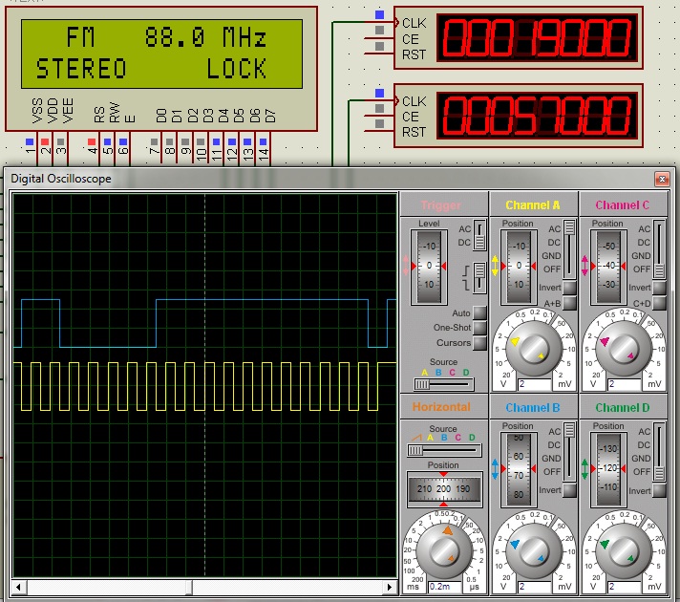
Task: Toggle Channel B Invert button
Action: (569, 490)
